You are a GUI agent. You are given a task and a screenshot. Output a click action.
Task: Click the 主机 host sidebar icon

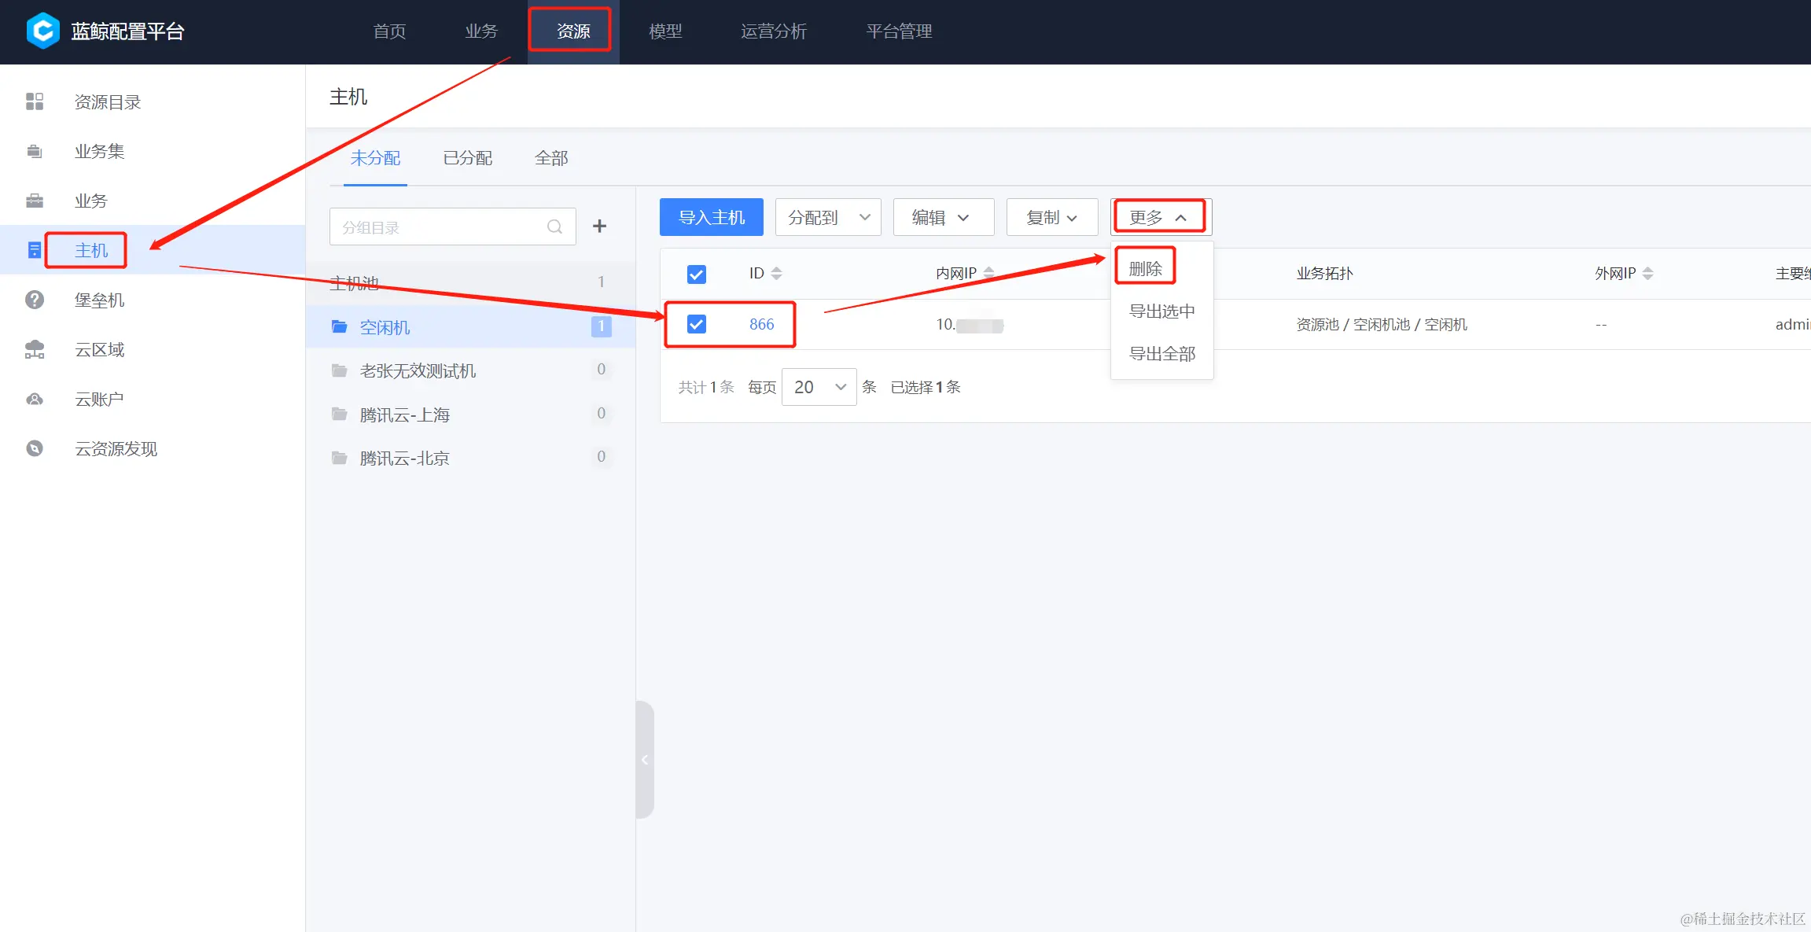(35, 250)
